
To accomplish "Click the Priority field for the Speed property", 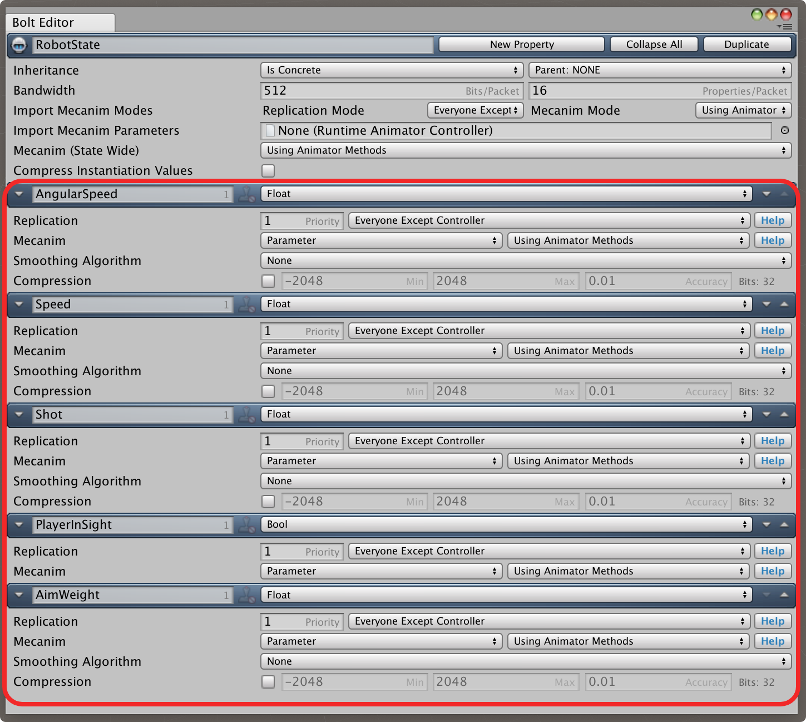I will [x=302, y=331].
